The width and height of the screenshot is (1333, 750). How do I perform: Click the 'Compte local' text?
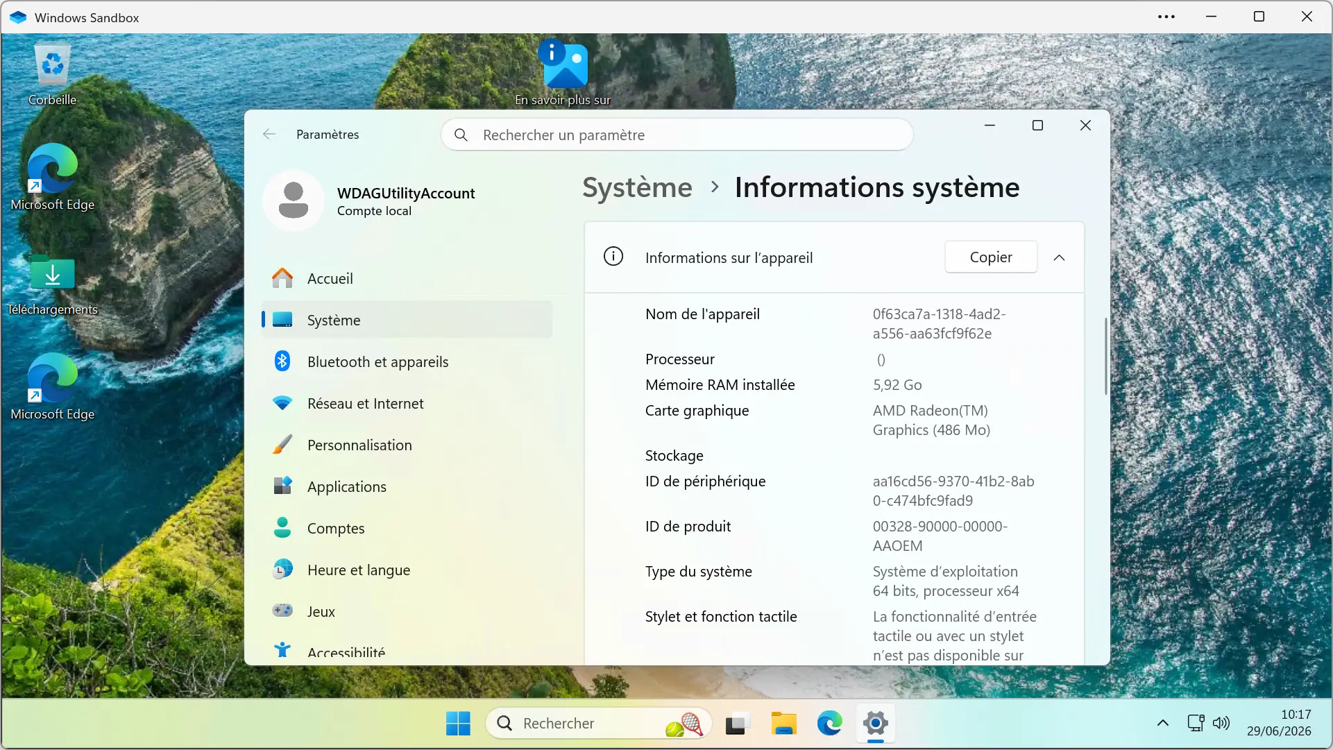(x=374, y=211)
